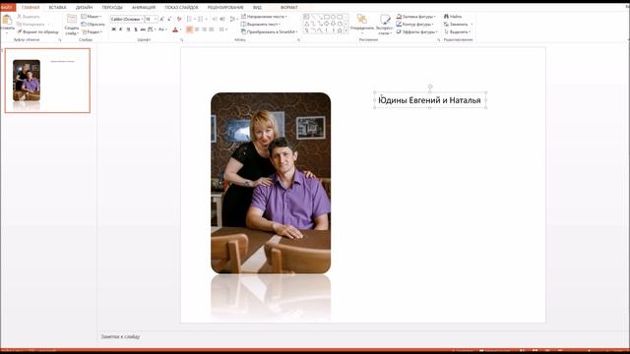Switch to the Transitions (ПЕРЕХОДЫ) tab

(112, 7)
